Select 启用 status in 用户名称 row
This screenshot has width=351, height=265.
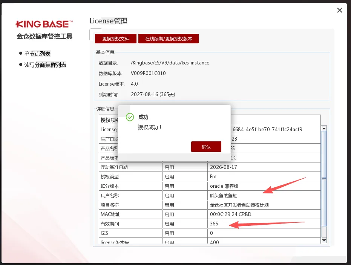click(169, 195)
